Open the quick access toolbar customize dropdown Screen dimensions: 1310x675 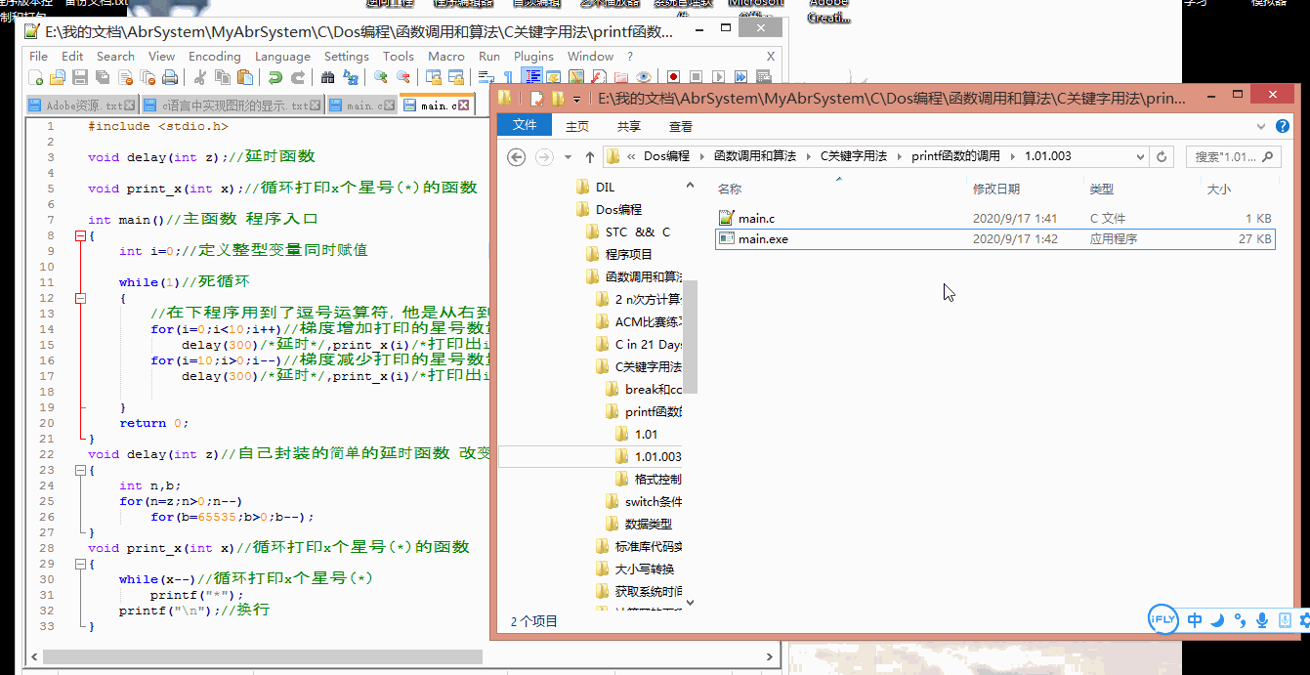[x=576, y=99]
